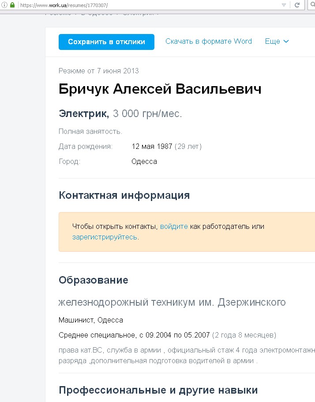Open the address bar history dropdown arrow

(284, 5)
